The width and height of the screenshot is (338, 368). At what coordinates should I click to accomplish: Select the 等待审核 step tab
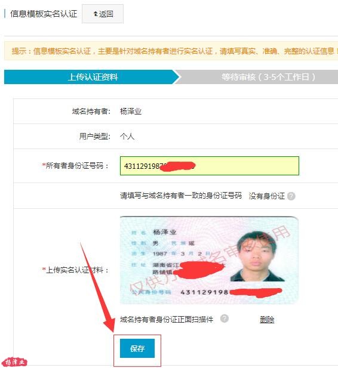point(259,77)
